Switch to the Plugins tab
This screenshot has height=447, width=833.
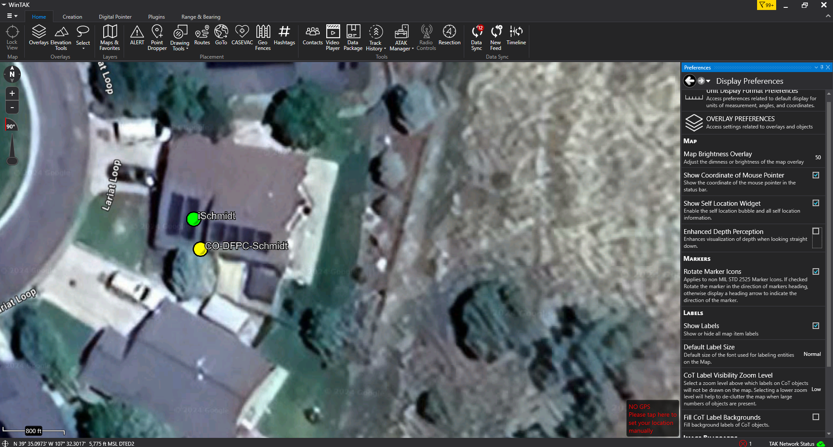coord(156,17)
